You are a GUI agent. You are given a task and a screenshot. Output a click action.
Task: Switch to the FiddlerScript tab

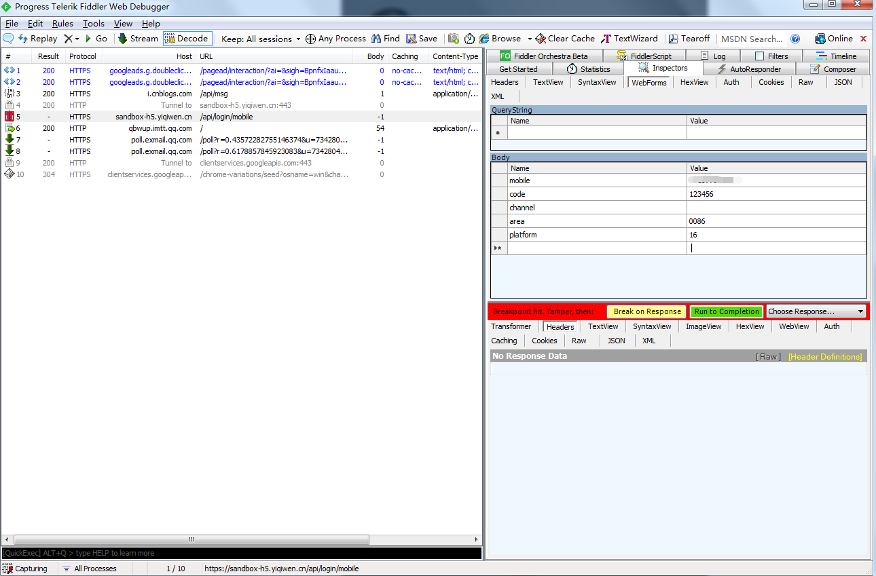[x=643, y=56]
